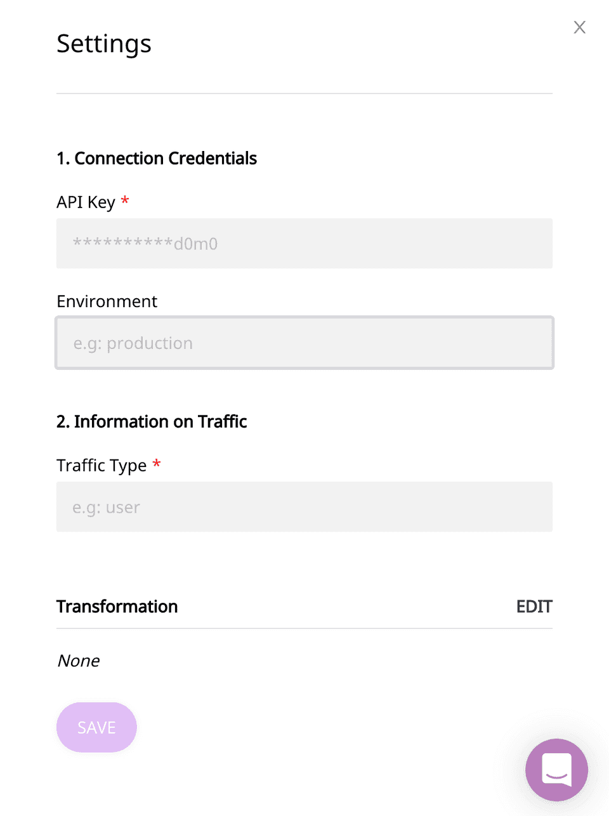
Task: Click the red asterisk beside Traffic Type
Action: [x=157, y=464]
